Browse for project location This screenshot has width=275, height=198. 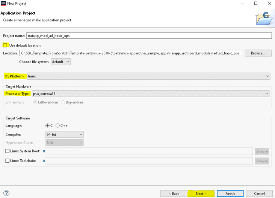click(258, 53)
